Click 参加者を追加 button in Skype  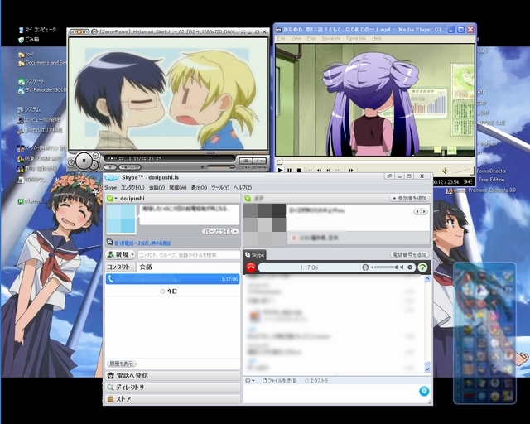click(x=409, y=199)
